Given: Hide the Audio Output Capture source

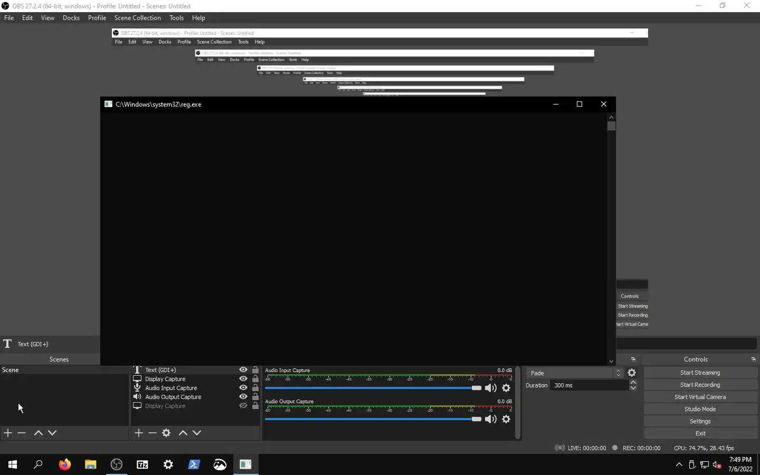Looking at the screenshot, I should click(243, 397).
